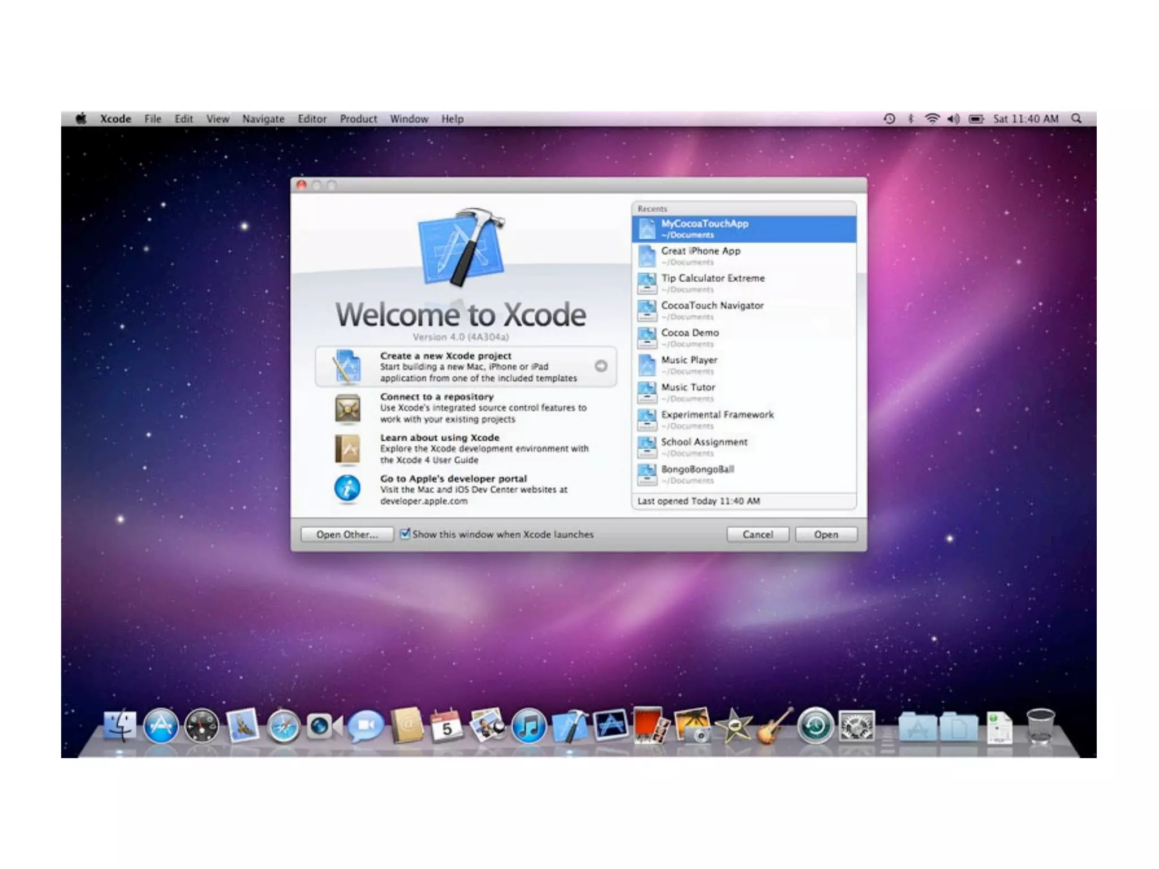Image resolution: width=1159 pixels, height=869 pixels.
Task: Select the BongoBongoBall recent project
Action: pos(697,470)
